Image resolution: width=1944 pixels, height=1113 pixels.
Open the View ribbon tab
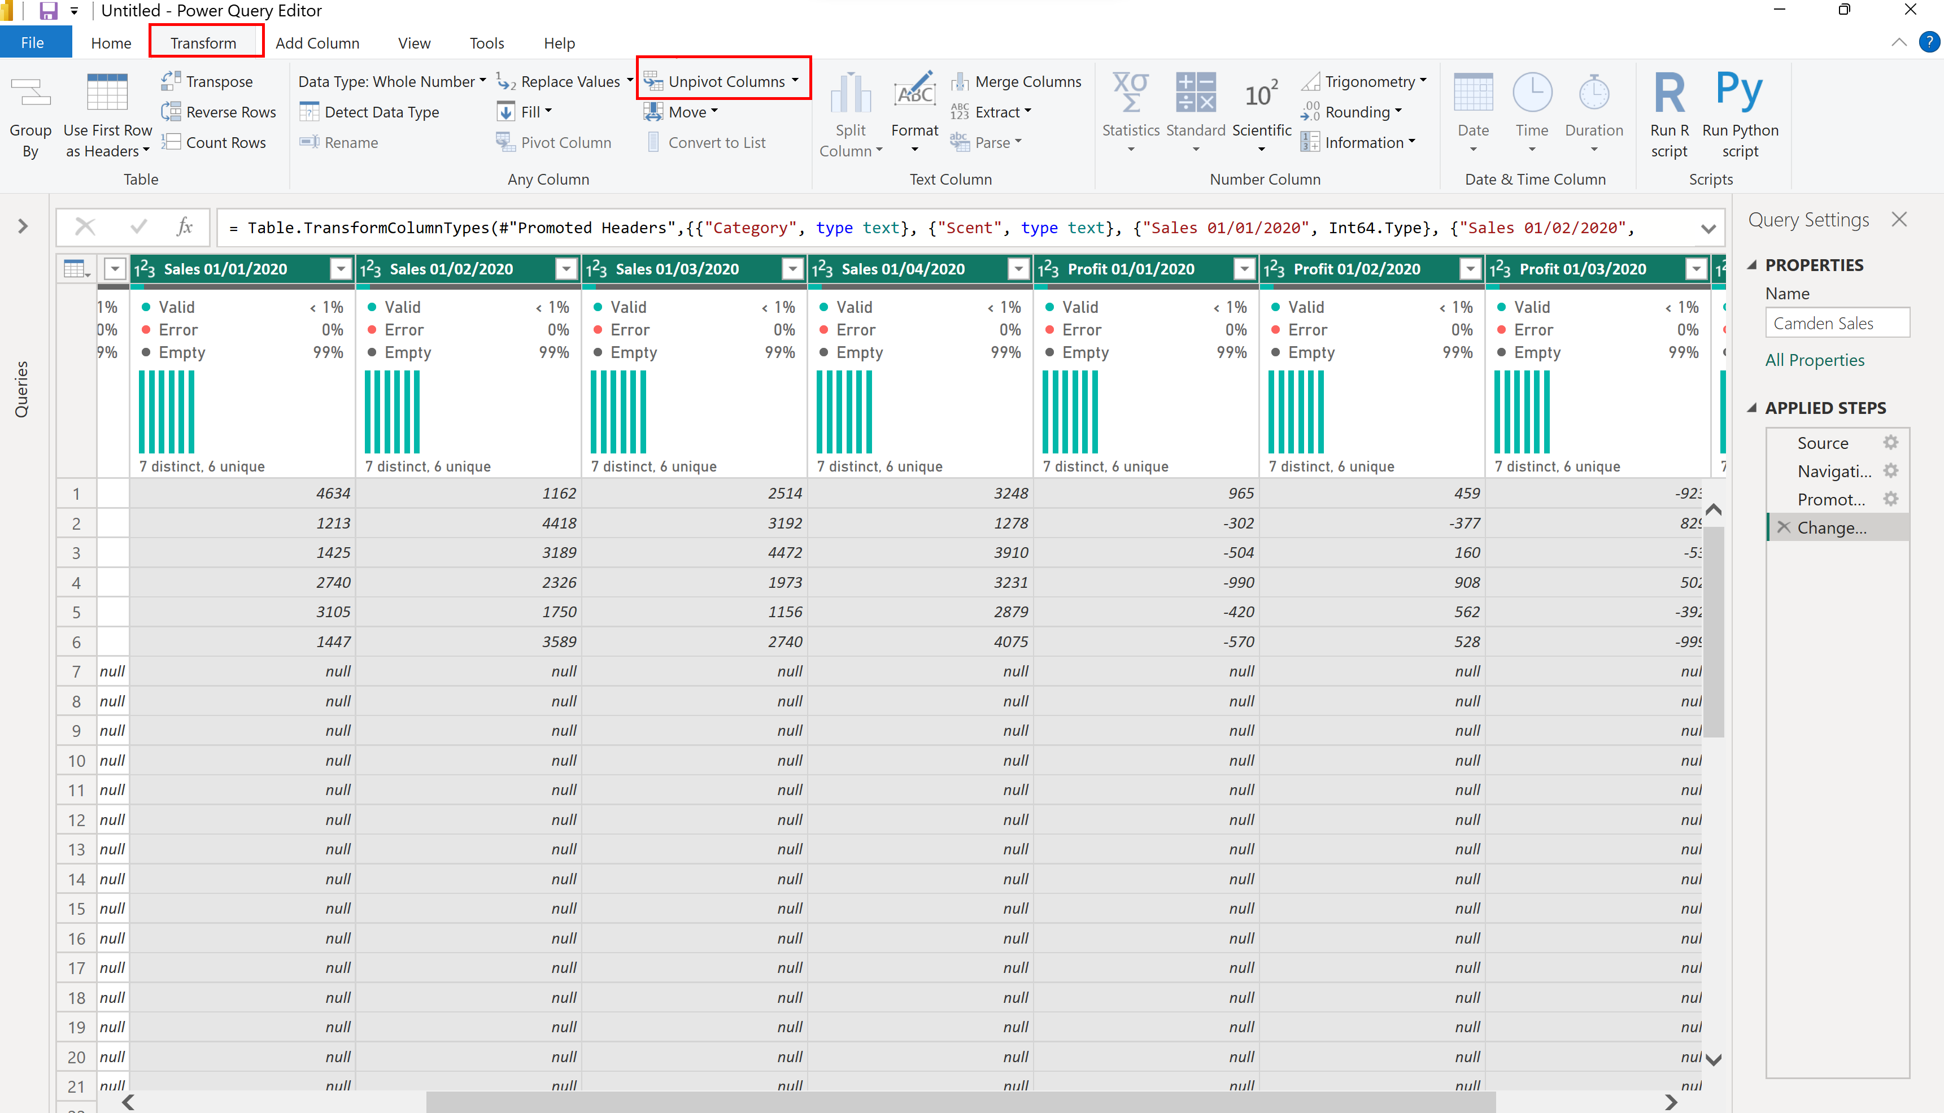413,43
